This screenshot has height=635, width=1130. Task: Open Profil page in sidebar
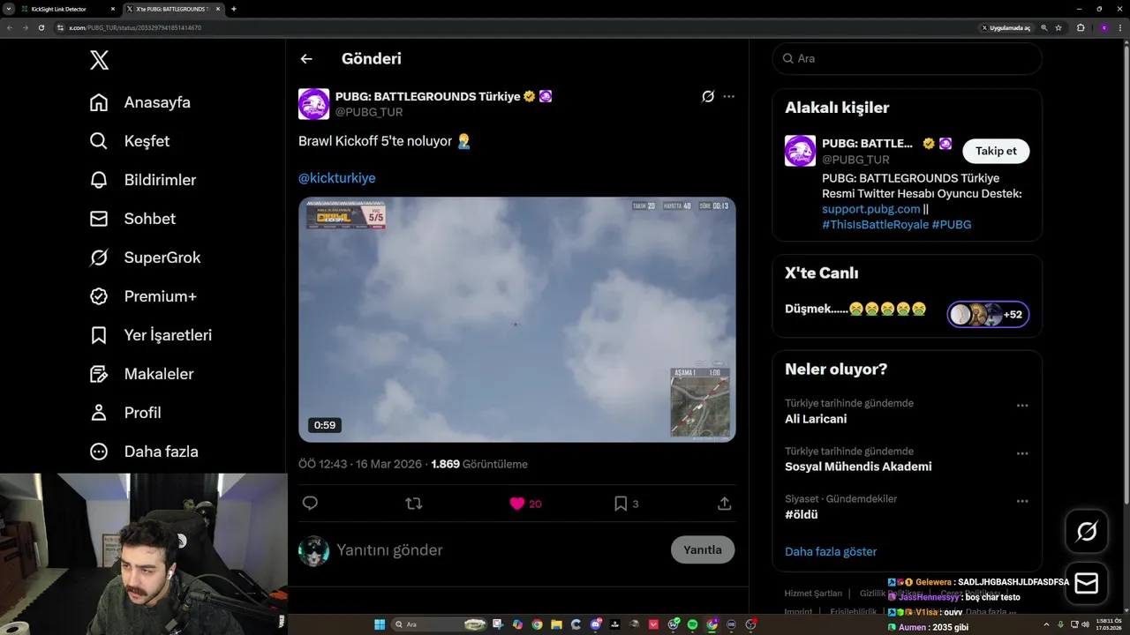click(x=125, y=413)
